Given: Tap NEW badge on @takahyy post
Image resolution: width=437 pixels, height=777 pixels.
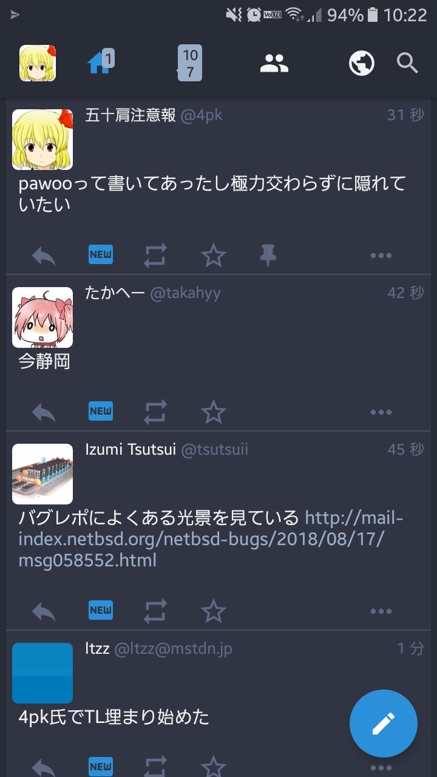Looking at the screenshot, I should [x=101, y=411].
